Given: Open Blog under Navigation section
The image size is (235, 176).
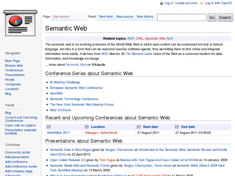Looking at the screenshot, I should [x=8, y=94].
